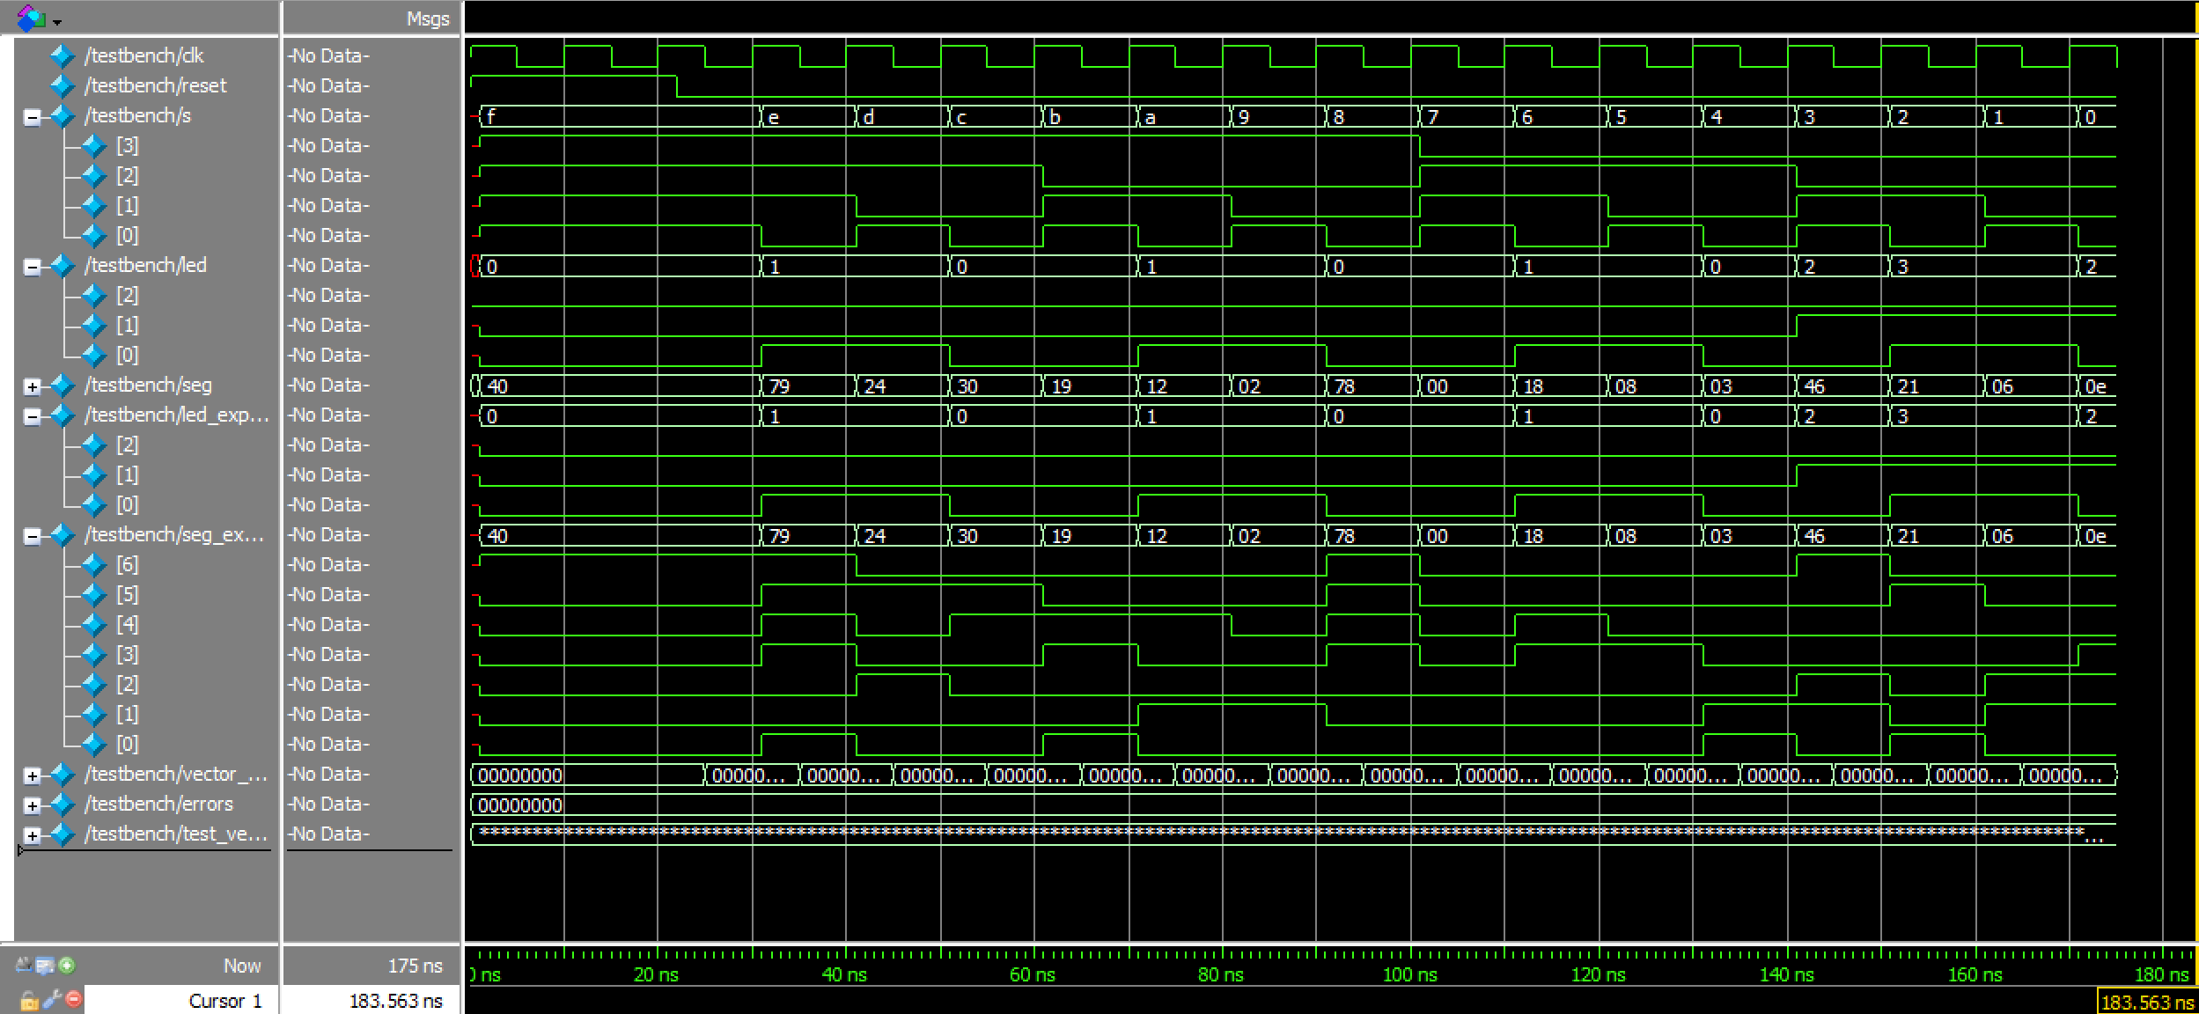Click the toggle leaf names icon
This screenshot has width=2199, height=1014.
click(24, 966)
